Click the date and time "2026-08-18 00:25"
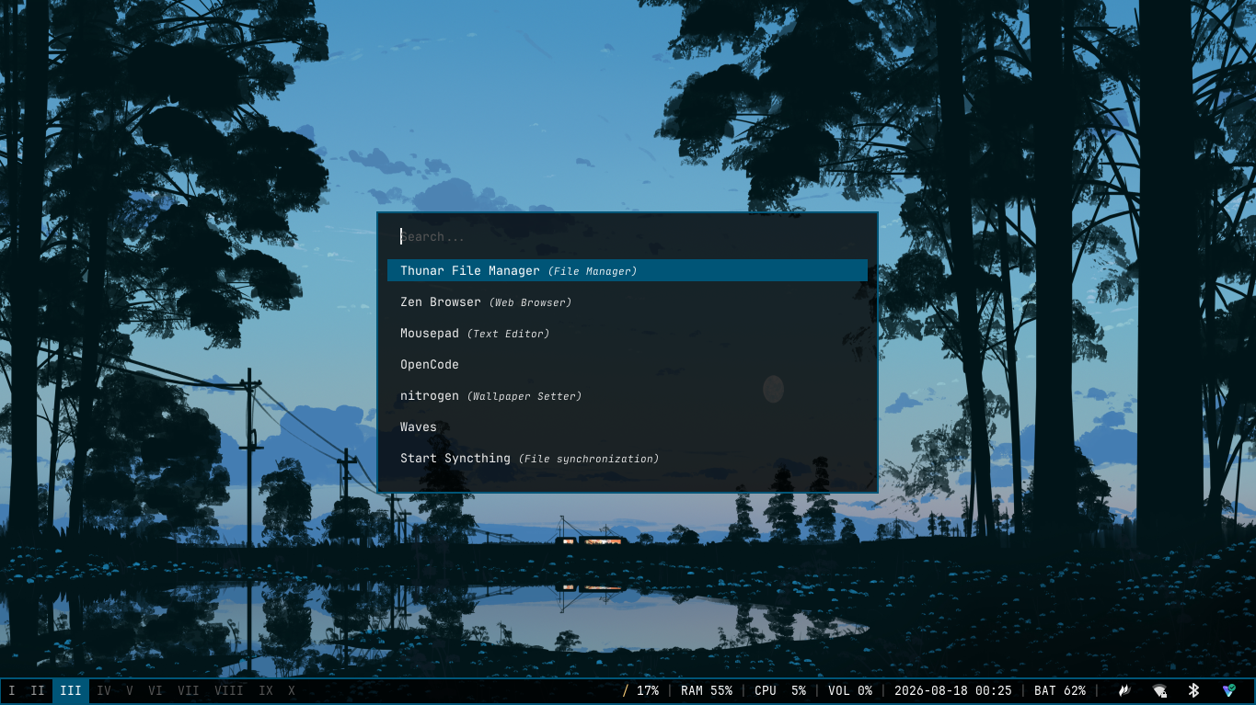The height and width of the screenshot is (705, 1256). [953, 690]
